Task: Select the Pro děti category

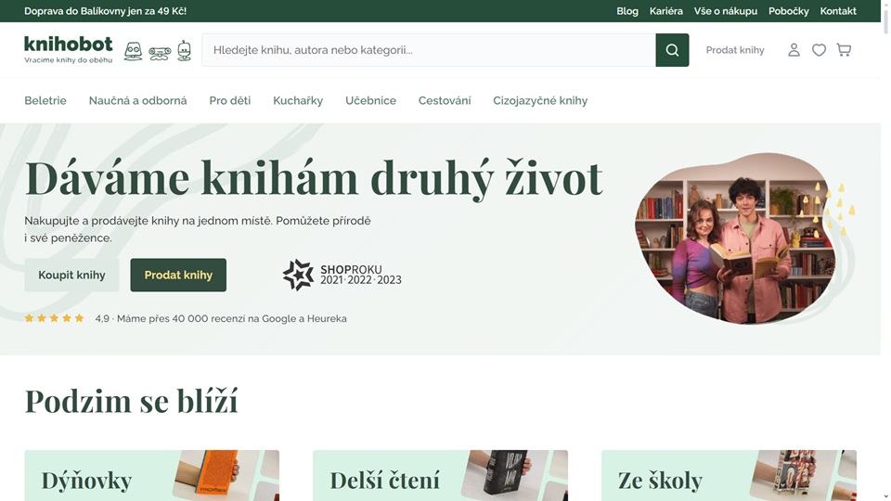Action: 229,100
